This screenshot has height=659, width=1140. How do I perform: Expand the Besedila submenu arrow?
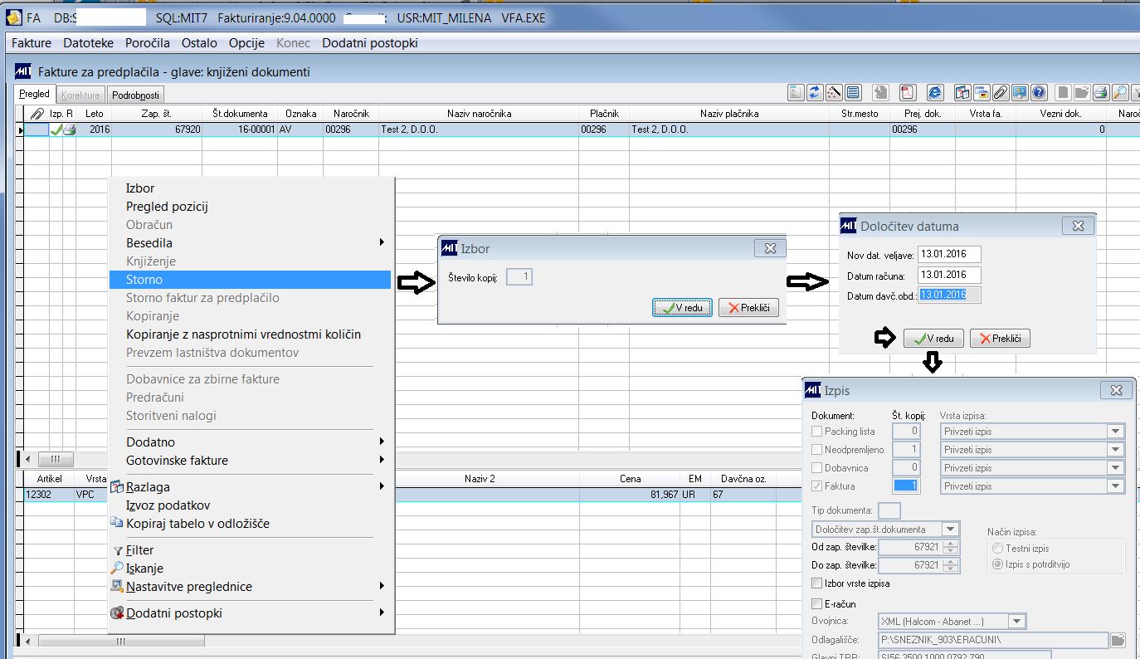pos(382,243)
